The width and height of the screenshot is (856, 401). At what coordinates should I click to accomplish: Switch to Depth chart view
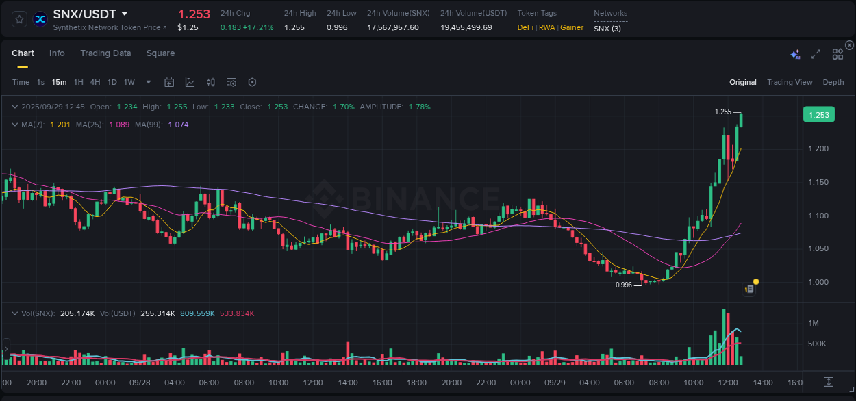click(x=833, y=82)
